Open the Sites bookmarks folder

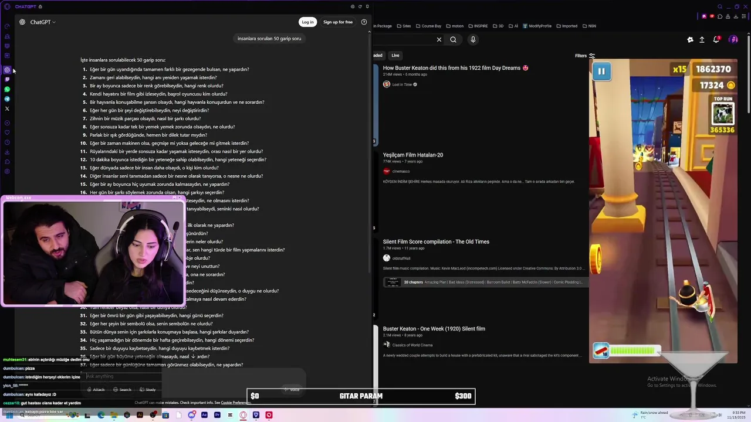[x=404, y=26]
